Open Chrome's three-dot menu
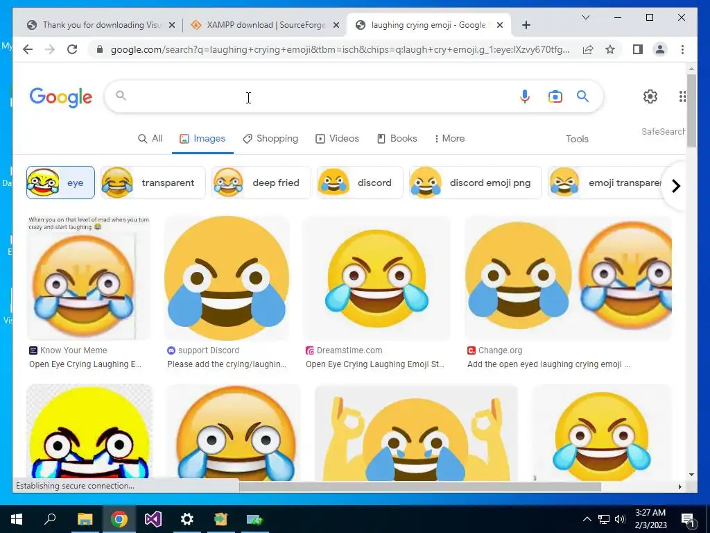Viewport: 710px width, 533px height. (682, 49)
